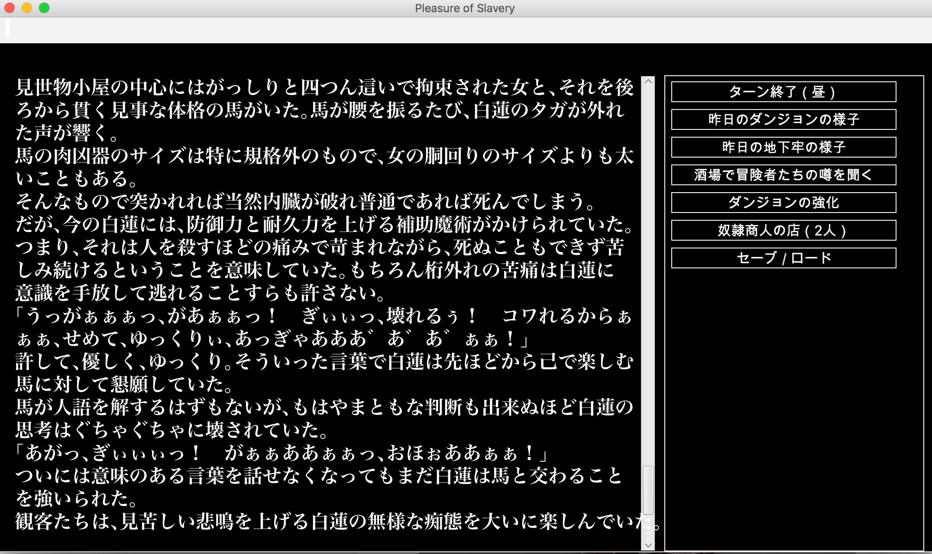Image resolution: width=932 pixels, height=554 pixels.
Task: Click the text pane scrollbar thumb
Action: [x=648, y=490]
